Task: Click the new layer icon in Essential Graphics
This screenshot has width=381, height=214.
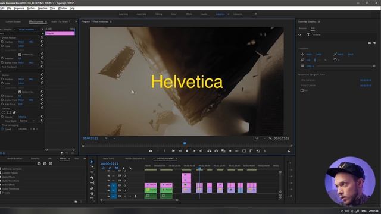Action: click(x=374, y=43)
